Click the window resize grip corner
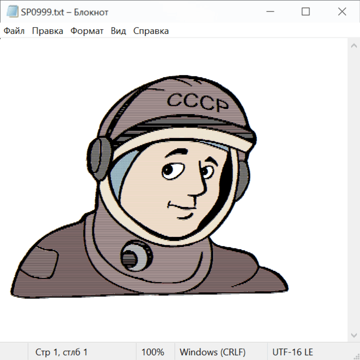The height and width of the screenshot is (360, 360). [x=356, y=356]
